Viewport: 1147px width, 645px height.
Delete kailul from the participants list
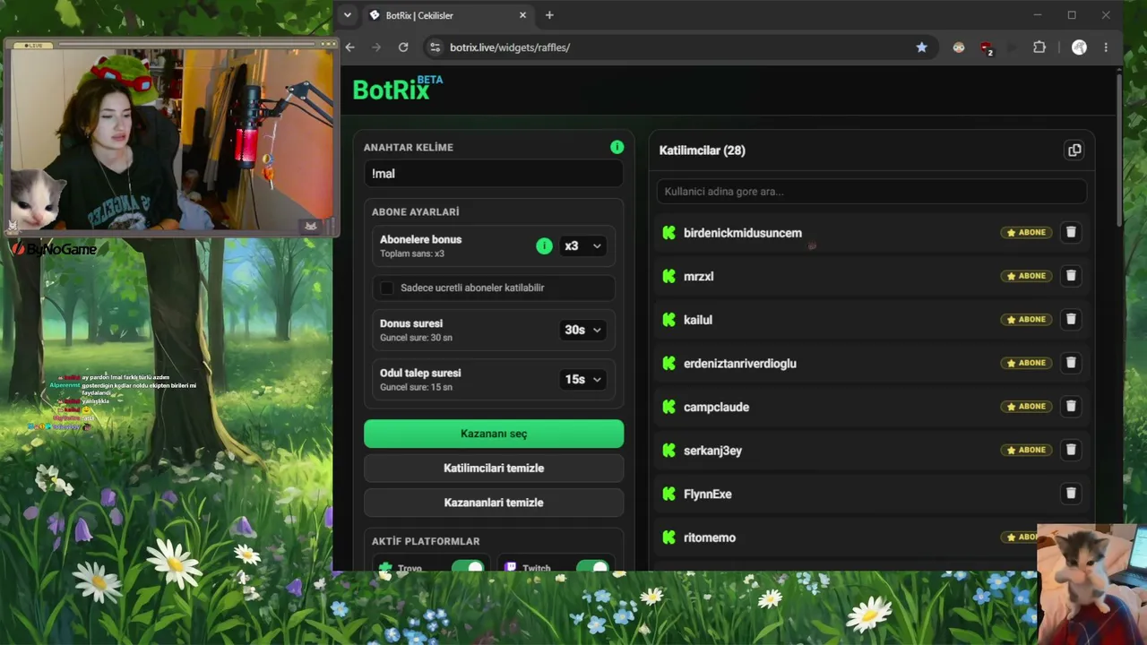pos(1071,319)
